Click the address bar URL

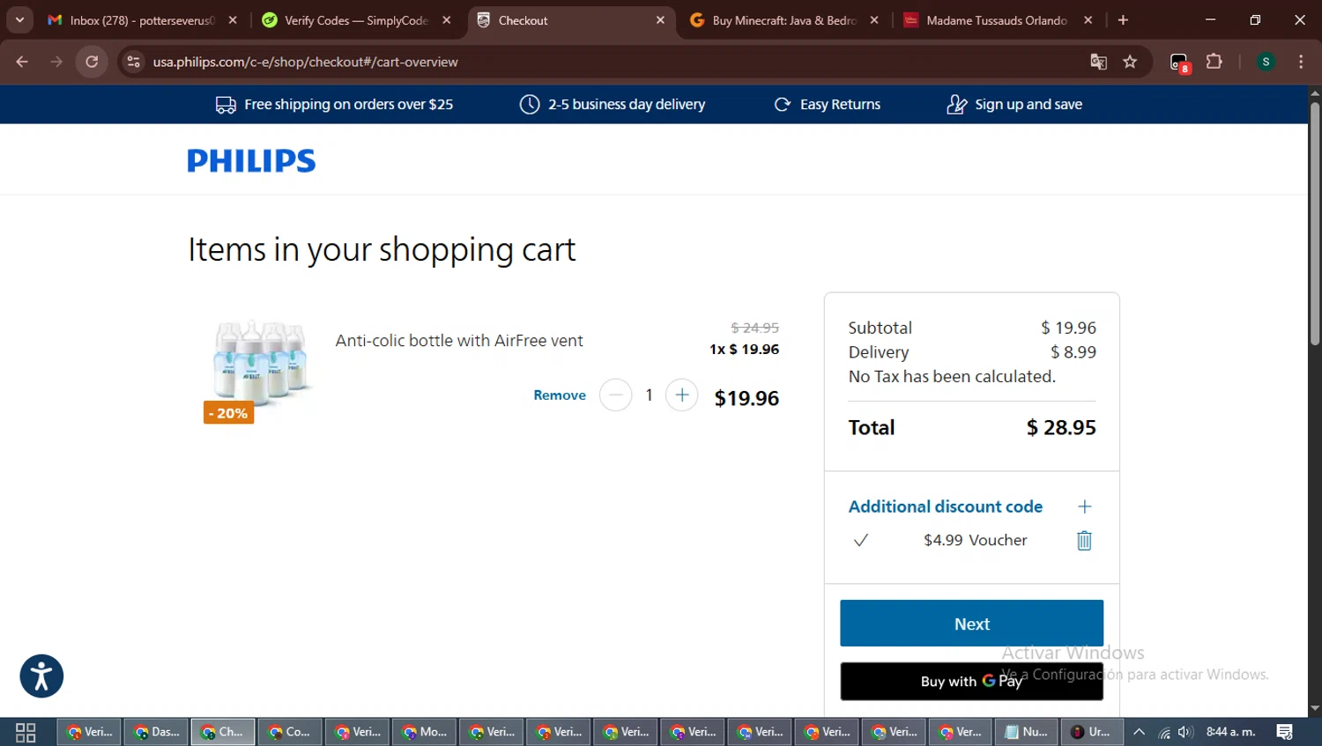click(x=306, y=62)
